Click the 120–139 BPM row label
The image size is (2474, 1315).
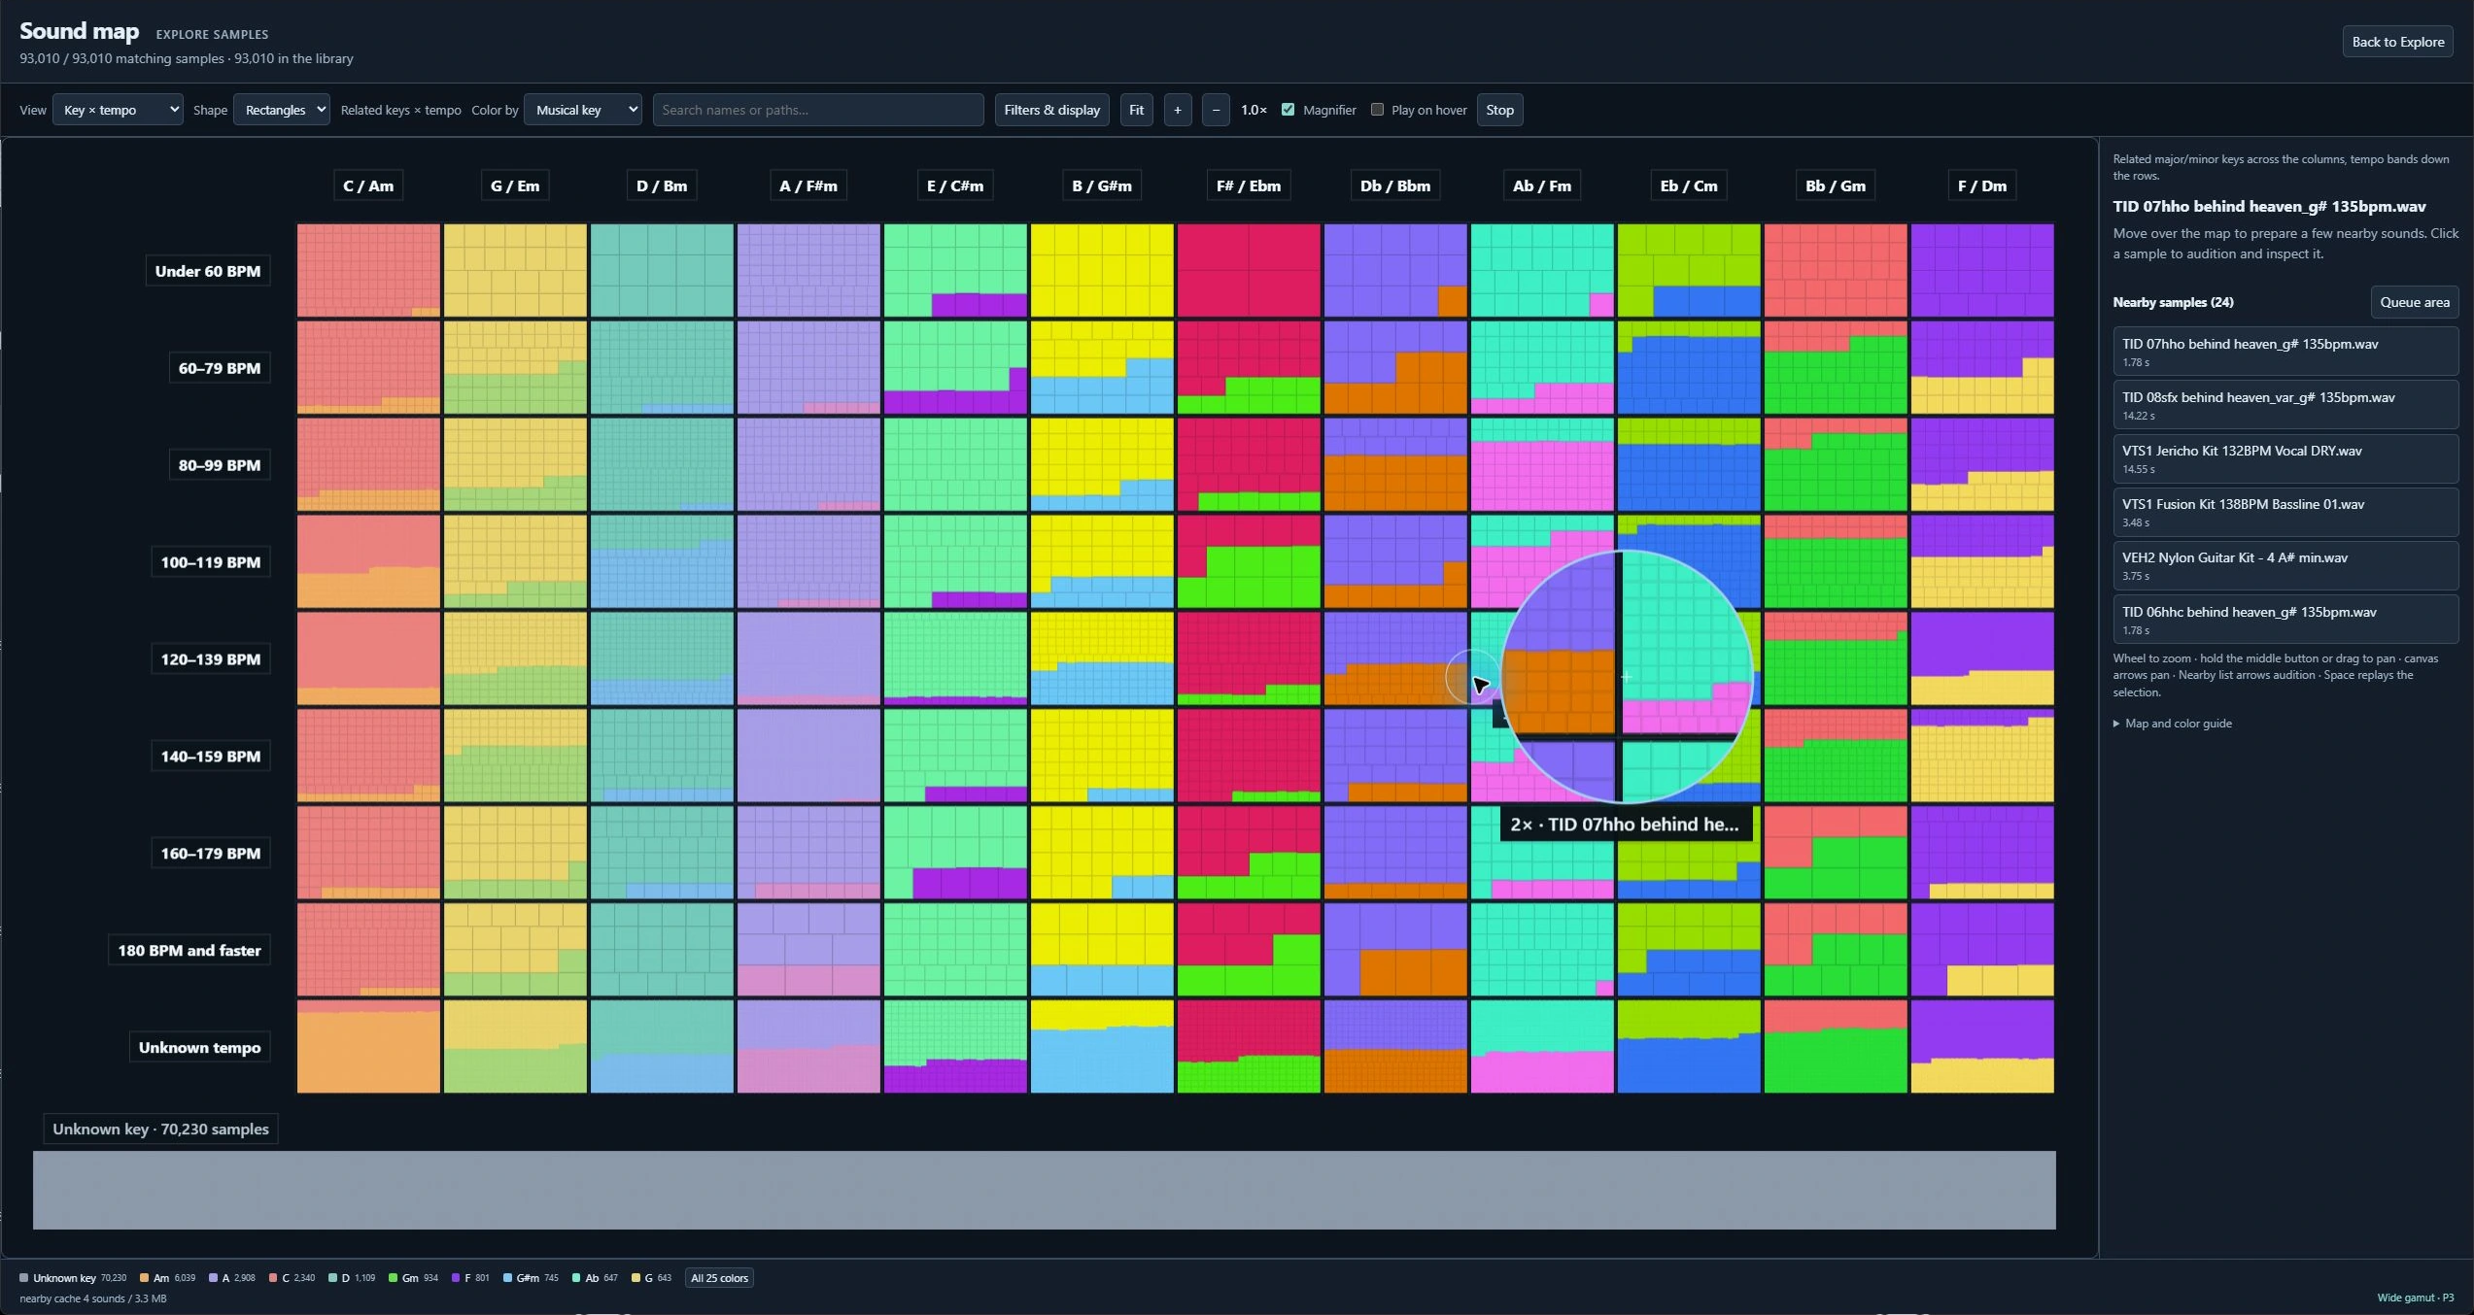[211, 659]
